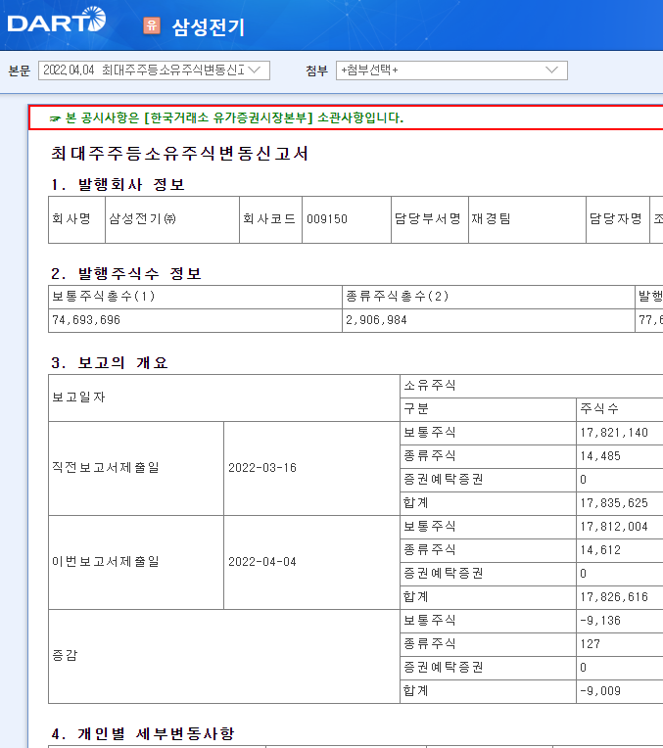Click the 담당자명 label cell
This screenshot has width=663, height=748.
[x=618, y=219]
